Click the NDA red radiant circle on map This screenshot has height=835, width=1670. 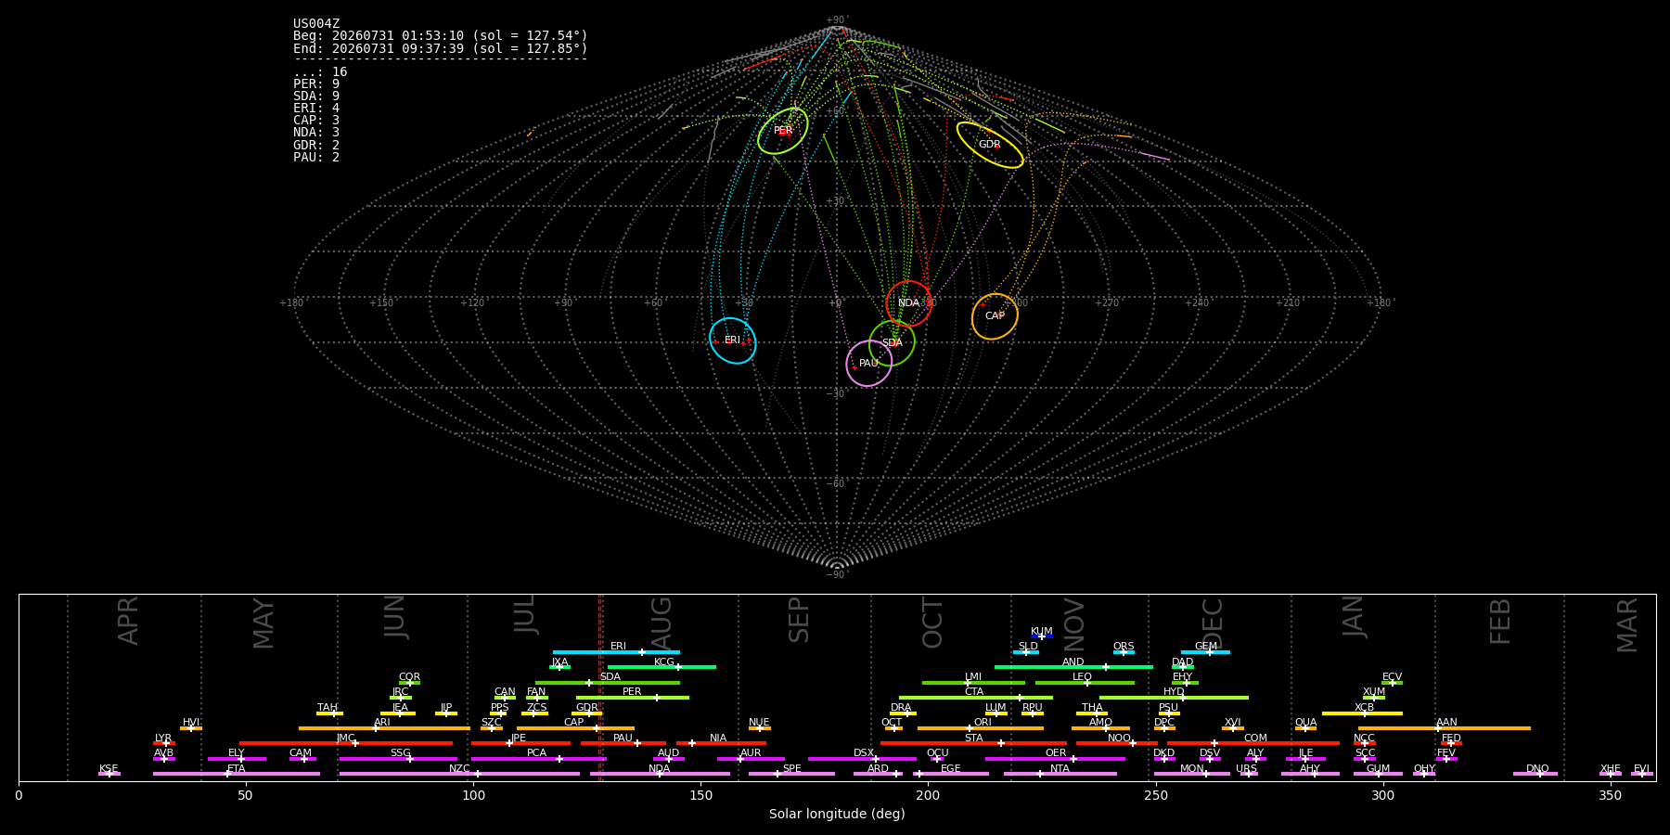[909, 303]
